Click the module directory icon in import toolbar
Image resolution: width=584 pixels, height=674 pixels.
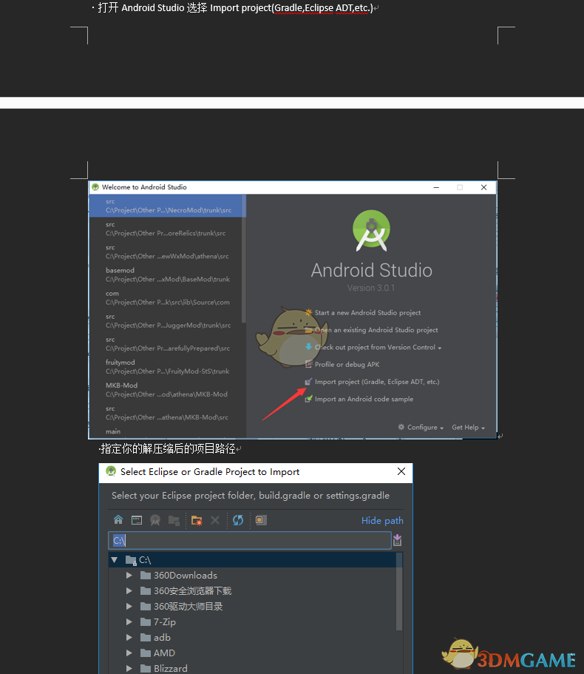point(174,520)
